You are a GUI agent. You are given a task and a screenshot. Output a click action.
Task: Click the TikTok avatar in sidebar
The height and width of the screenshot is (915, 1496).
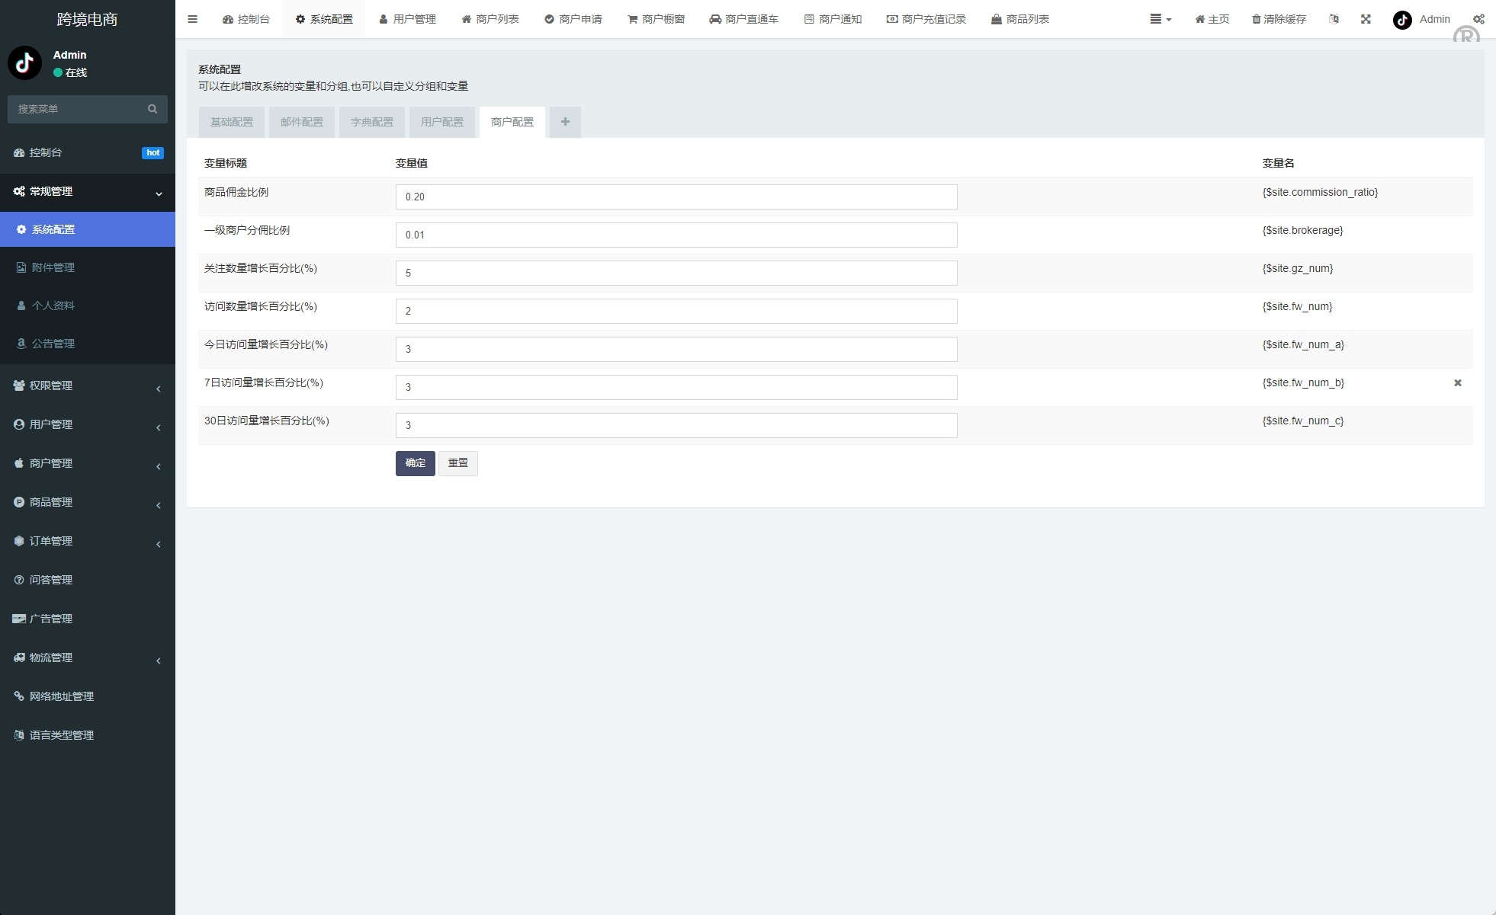tap(24, 63)
